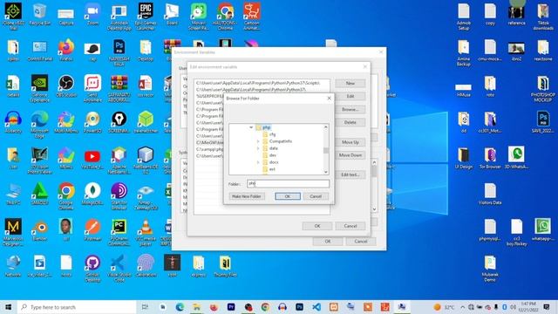558x314 pixels.
Task: Open the Network desktop icon
Action: pos(13,265)
